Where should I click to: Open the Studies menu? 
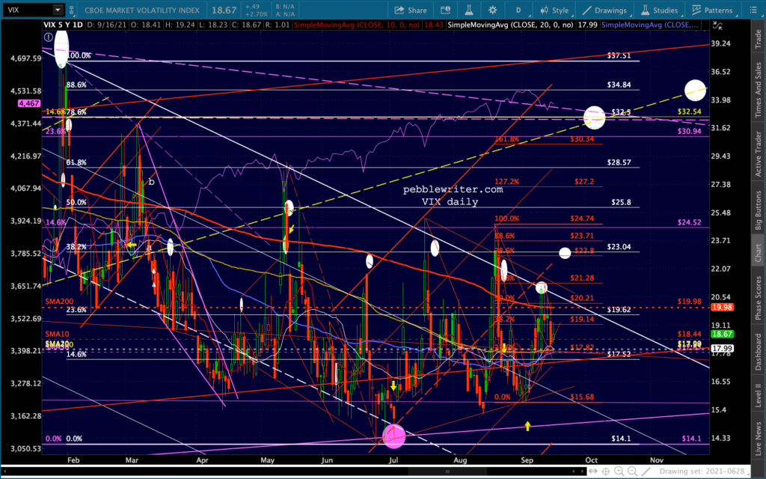[x=659, y=10]
